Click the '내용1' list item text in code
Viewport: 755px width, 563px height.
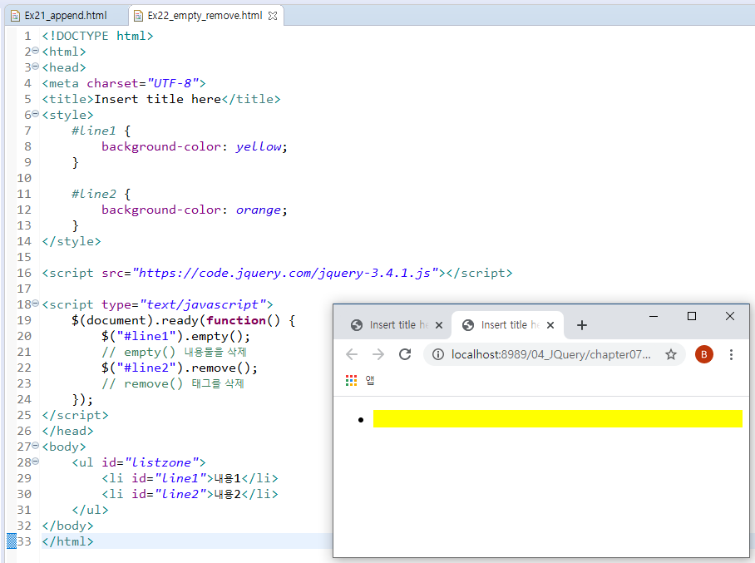tap(227, 478)
